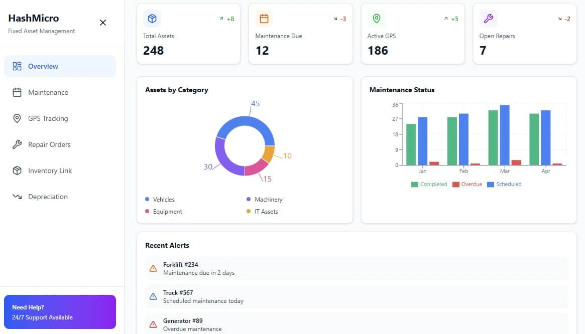
Task: Click the Overview grid icon
Action: [x=17, y=66]
